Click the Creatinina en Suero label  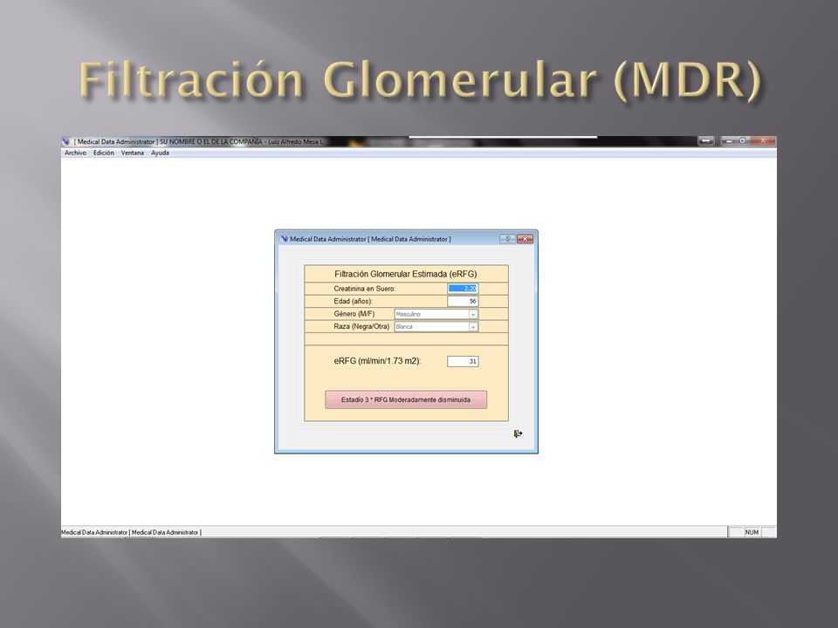[365, 289]
